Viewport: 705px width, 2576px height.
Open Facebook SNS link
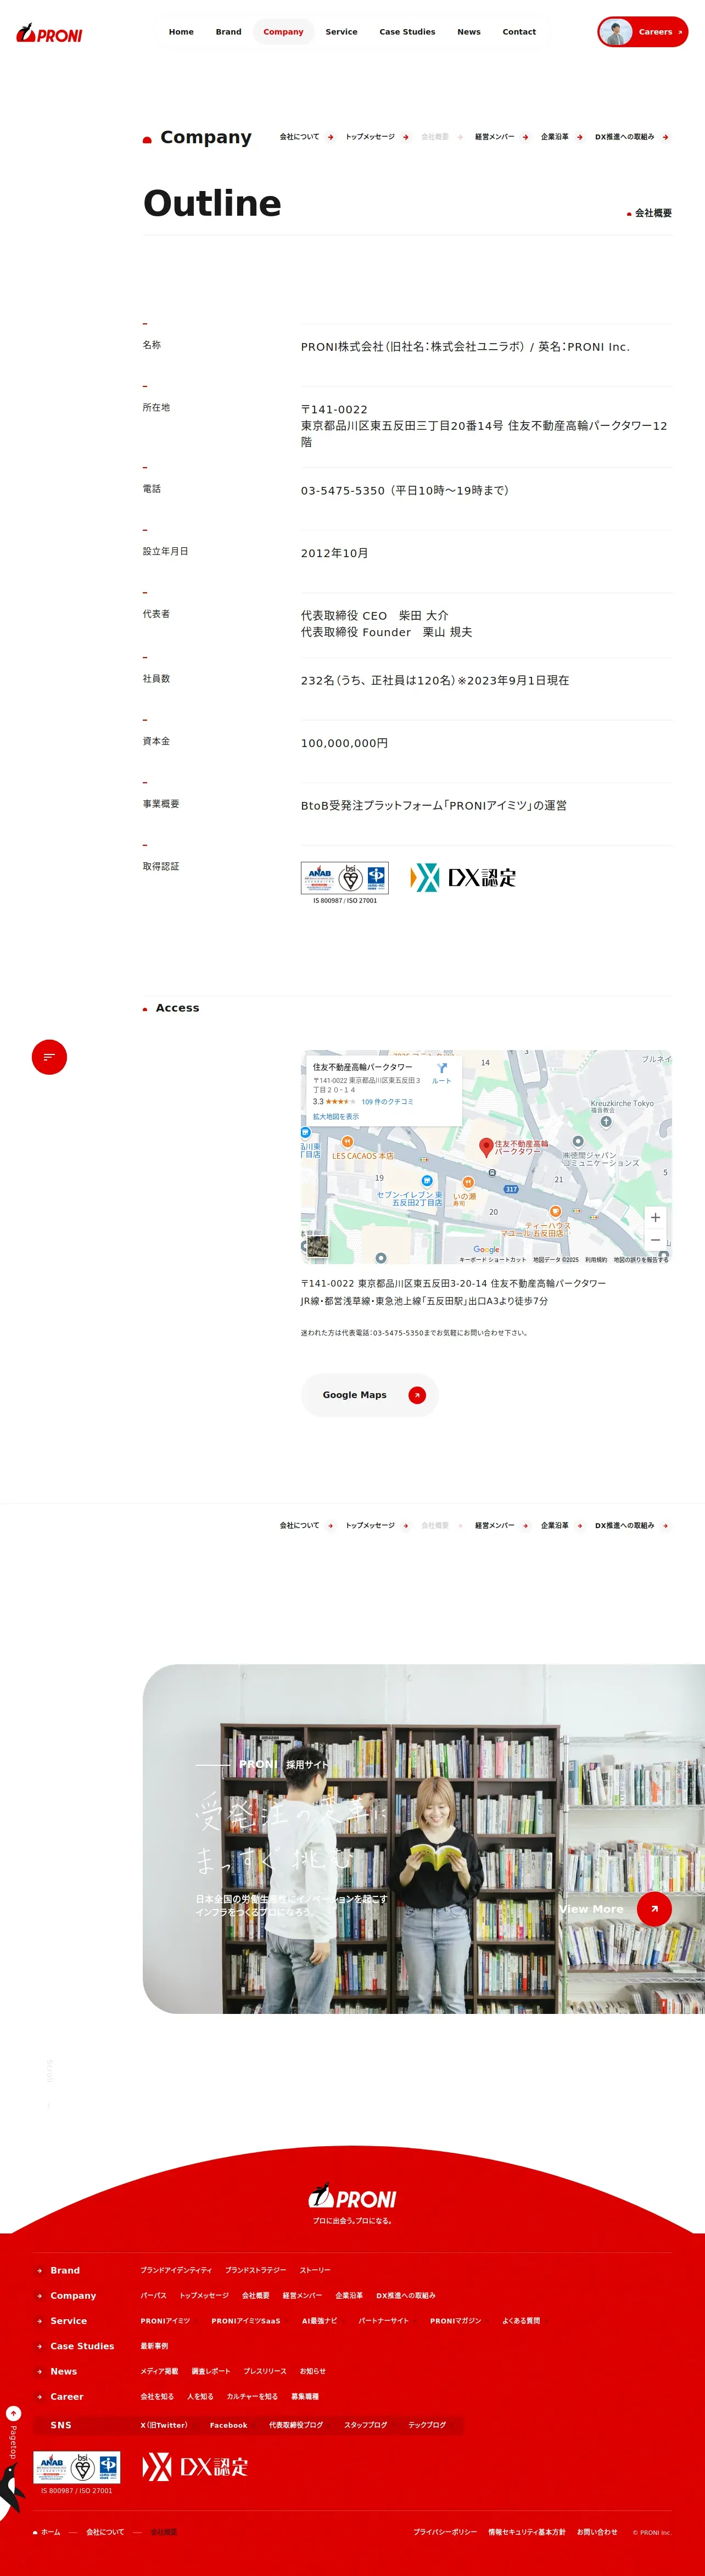coord(228,2424)
